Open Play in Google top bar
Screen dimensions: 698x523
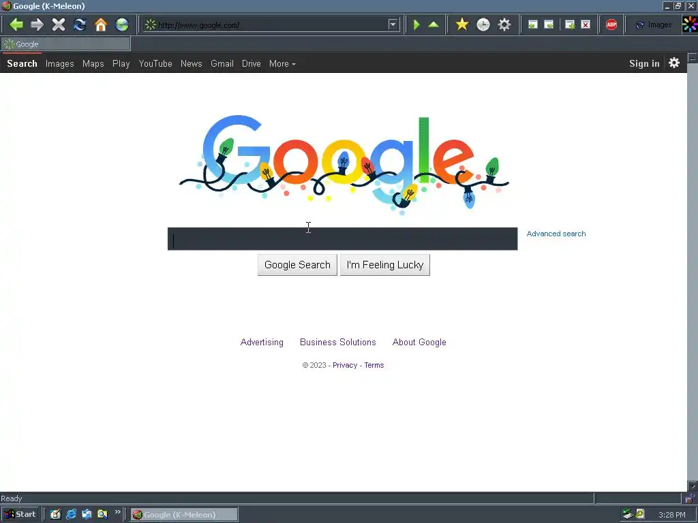121,63
